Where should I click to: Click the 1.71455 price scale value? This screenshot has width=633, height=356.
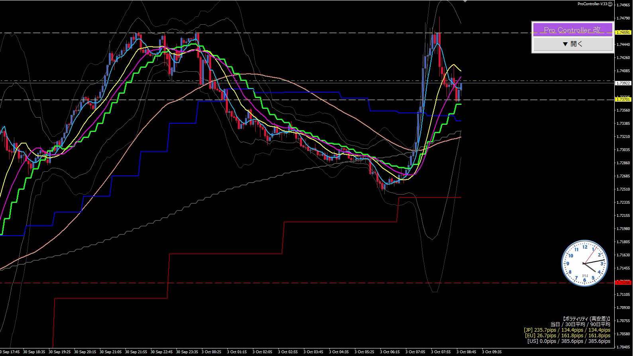623,268
